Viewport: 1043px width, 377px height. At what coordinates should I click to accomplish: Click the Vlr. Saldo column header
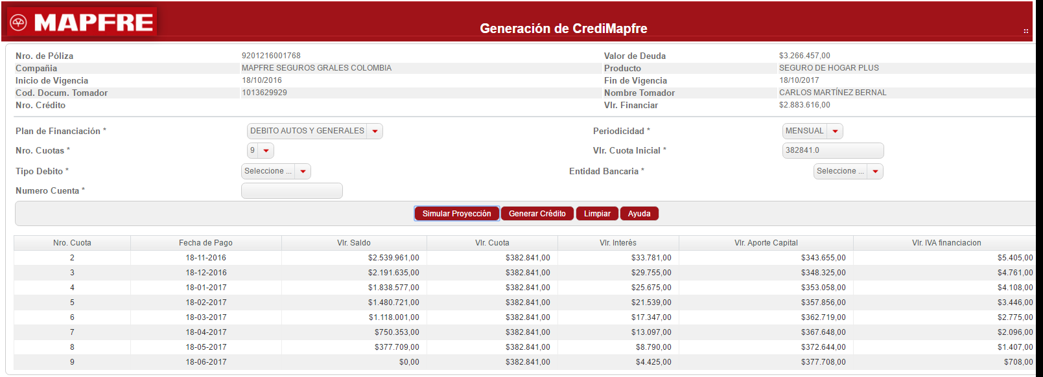pyautogui.click(x=354, y=243)
